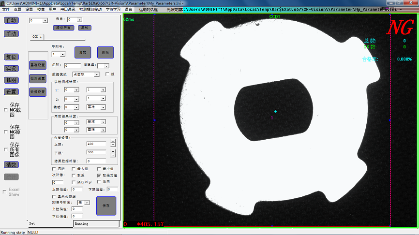Open 基准设置 reference settings
This screenshot has height=235, width=419.
[x=37, y=65]
